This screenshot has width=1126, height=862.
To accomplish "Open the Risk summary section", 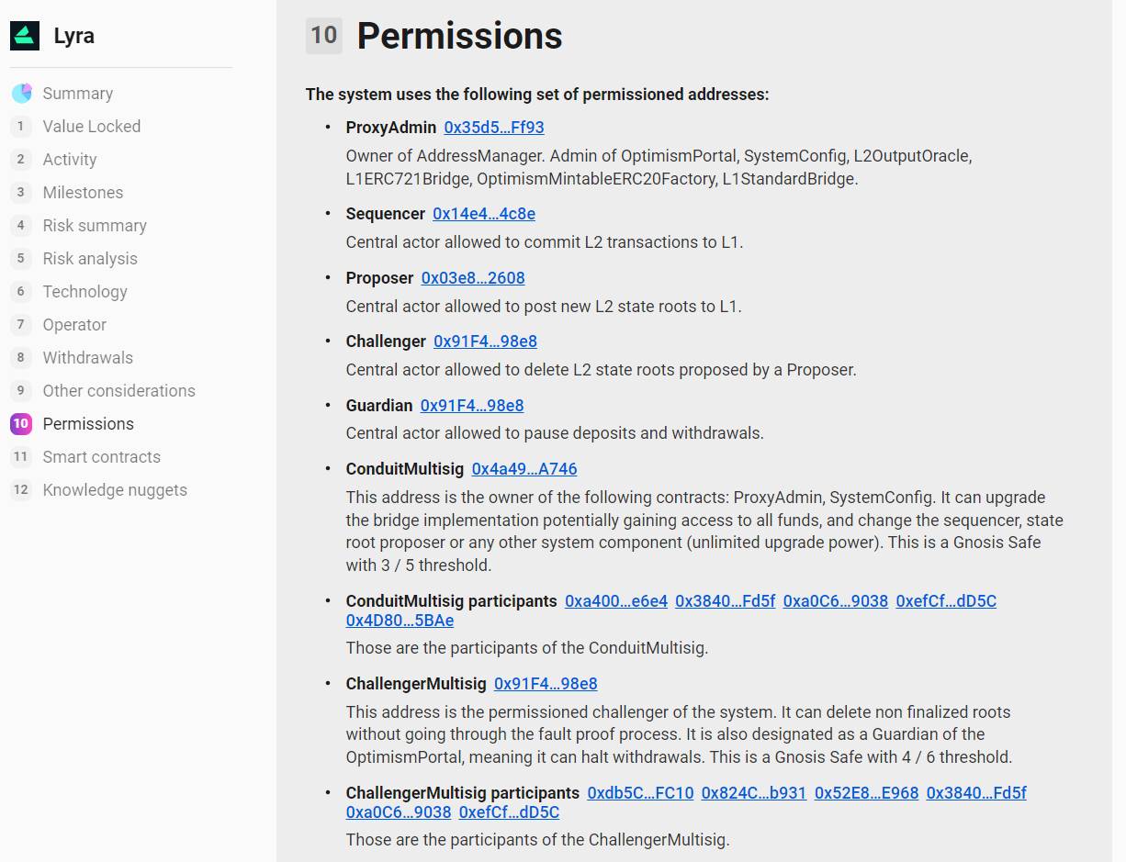I will pyautogui.click(x=95, y=225).
